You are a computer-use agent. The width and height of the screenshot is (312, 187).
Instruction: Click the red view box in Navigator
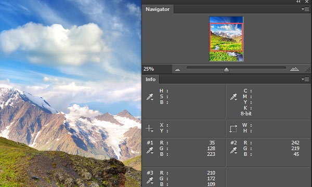point(226,37)
